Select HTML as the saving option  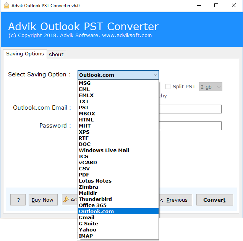(118, 120)
